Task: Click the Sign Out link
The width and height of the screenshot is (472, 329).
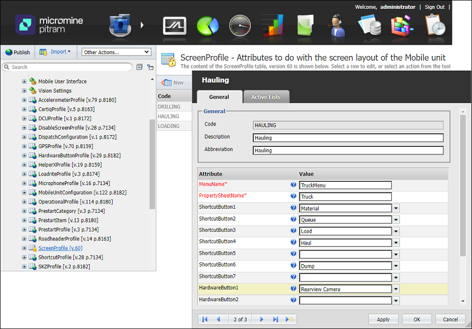Action: (x=435, y=7)
